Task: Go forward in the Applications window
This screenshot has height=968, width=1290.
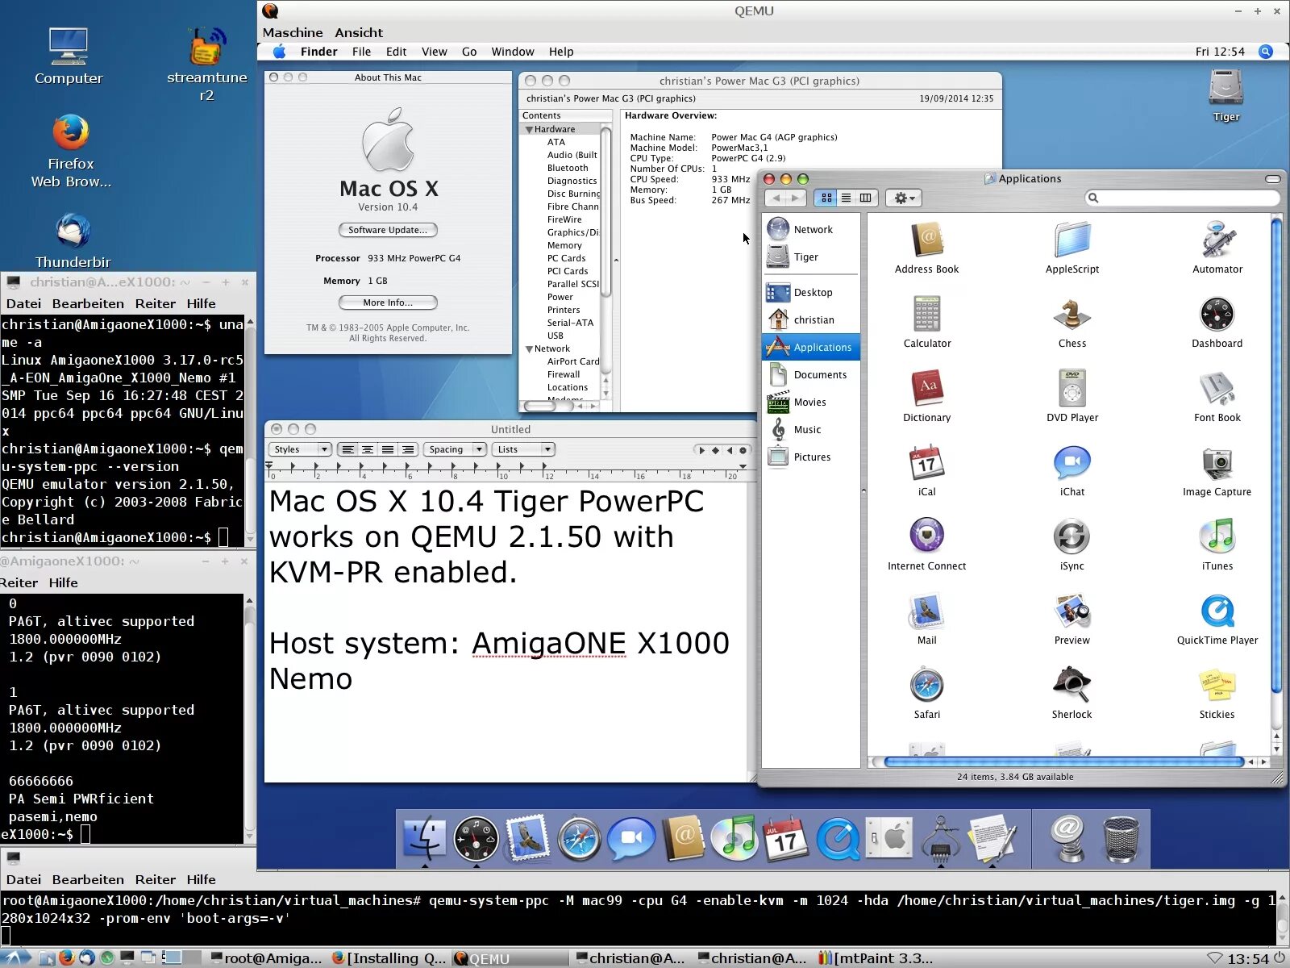Action: pos(795,198)
